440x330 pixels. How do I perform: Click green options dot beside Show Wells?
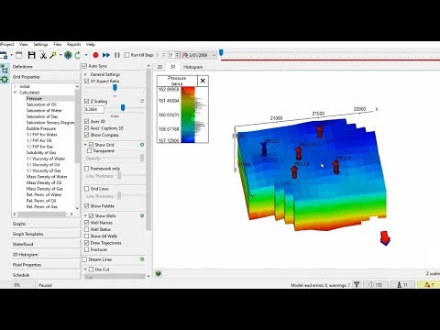click(x=142, y=215)
